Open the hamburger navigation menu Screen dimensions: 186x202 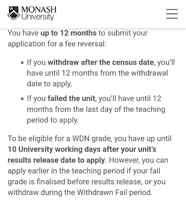tap(172, 14)
